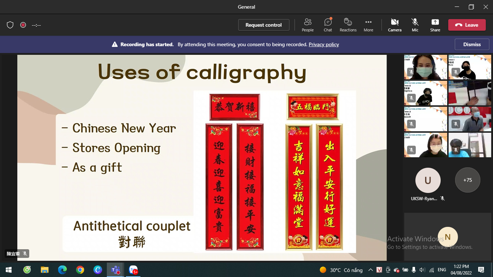Open Zalo app from taskbar
Screen dimensions: 493x277
[133, 270]
